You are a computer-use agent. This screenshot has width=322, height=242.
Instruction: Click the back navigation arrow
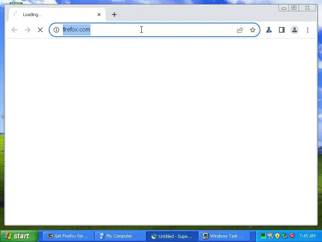tap(14, 30)
